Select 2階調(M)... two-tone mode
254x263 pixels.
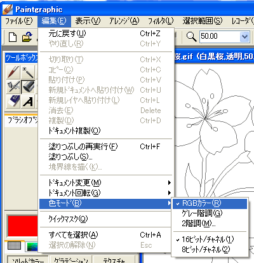tap(210, 224)
